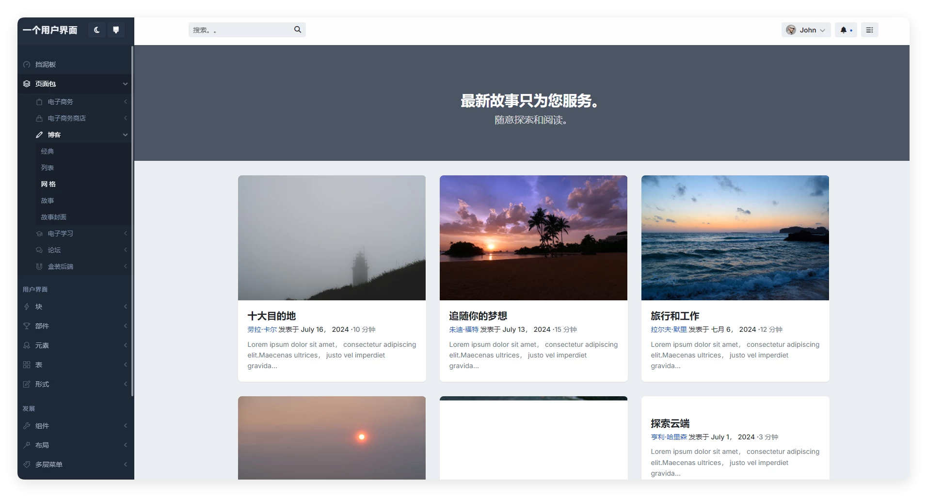
Task: Collapse the 页面包 section chevron
Action: [x=125, y=84]
